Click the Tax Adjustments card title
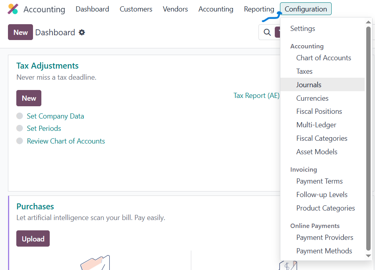Viewport: 375px width, 270px height. (x=47, y=66)
